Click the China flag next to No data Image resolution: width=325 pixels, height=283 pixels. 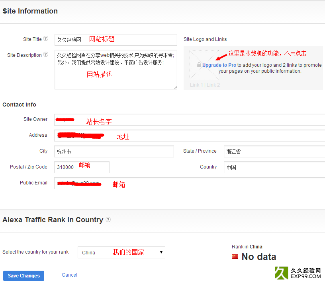click(235, 257)
